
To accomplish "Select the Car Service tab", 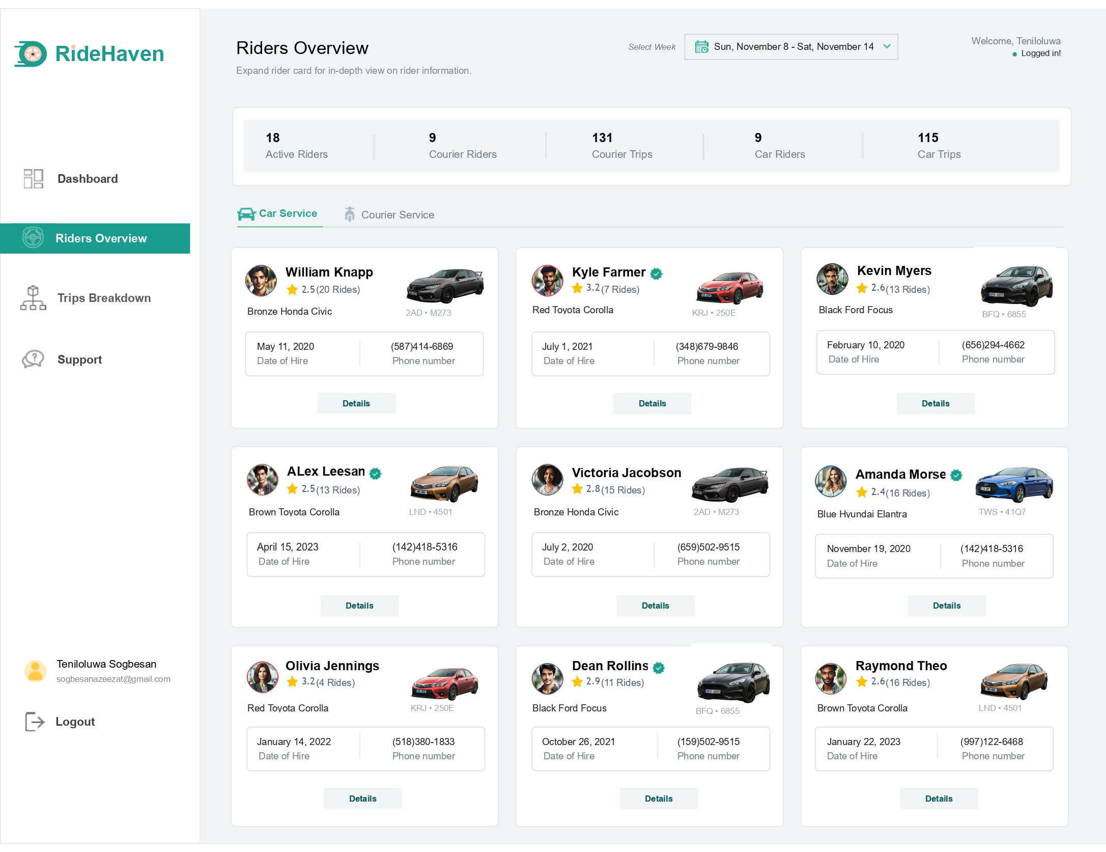I will (x=279, y=214).
